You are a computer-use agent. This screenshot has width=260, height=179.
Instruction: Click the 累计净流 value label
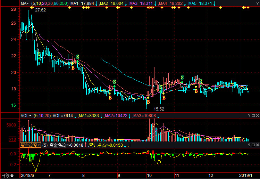[106, 145]
